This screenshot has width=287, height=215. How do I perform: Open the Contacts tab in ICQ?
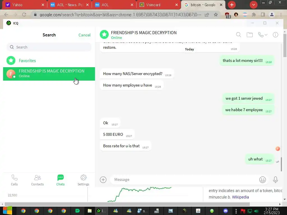point(37,180)
